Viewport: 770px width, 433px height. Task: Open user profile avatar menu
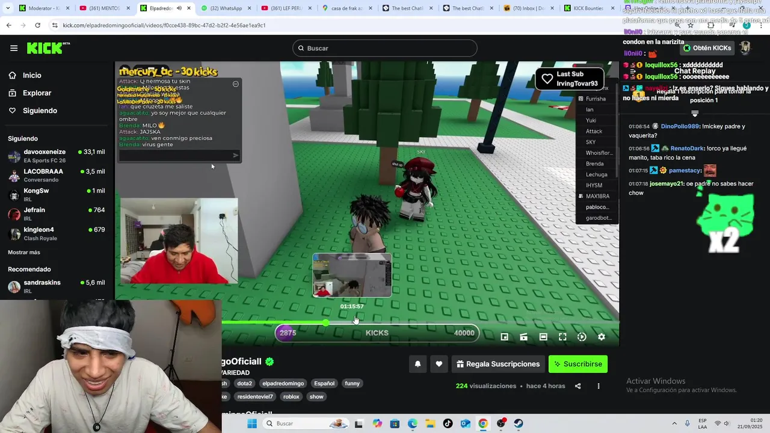(x=745, y=48)
